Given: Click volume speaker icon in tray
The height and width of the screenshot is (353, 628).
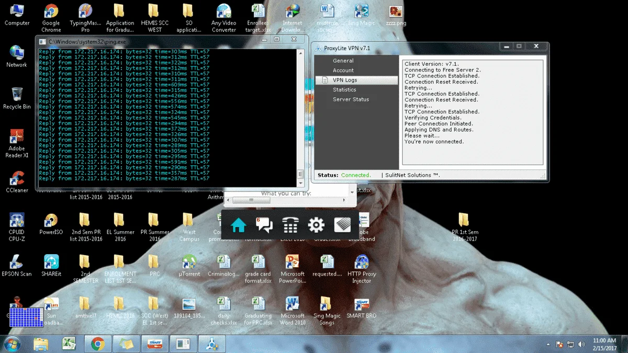Looking at the screenshot, I should (x=581, y=345).
